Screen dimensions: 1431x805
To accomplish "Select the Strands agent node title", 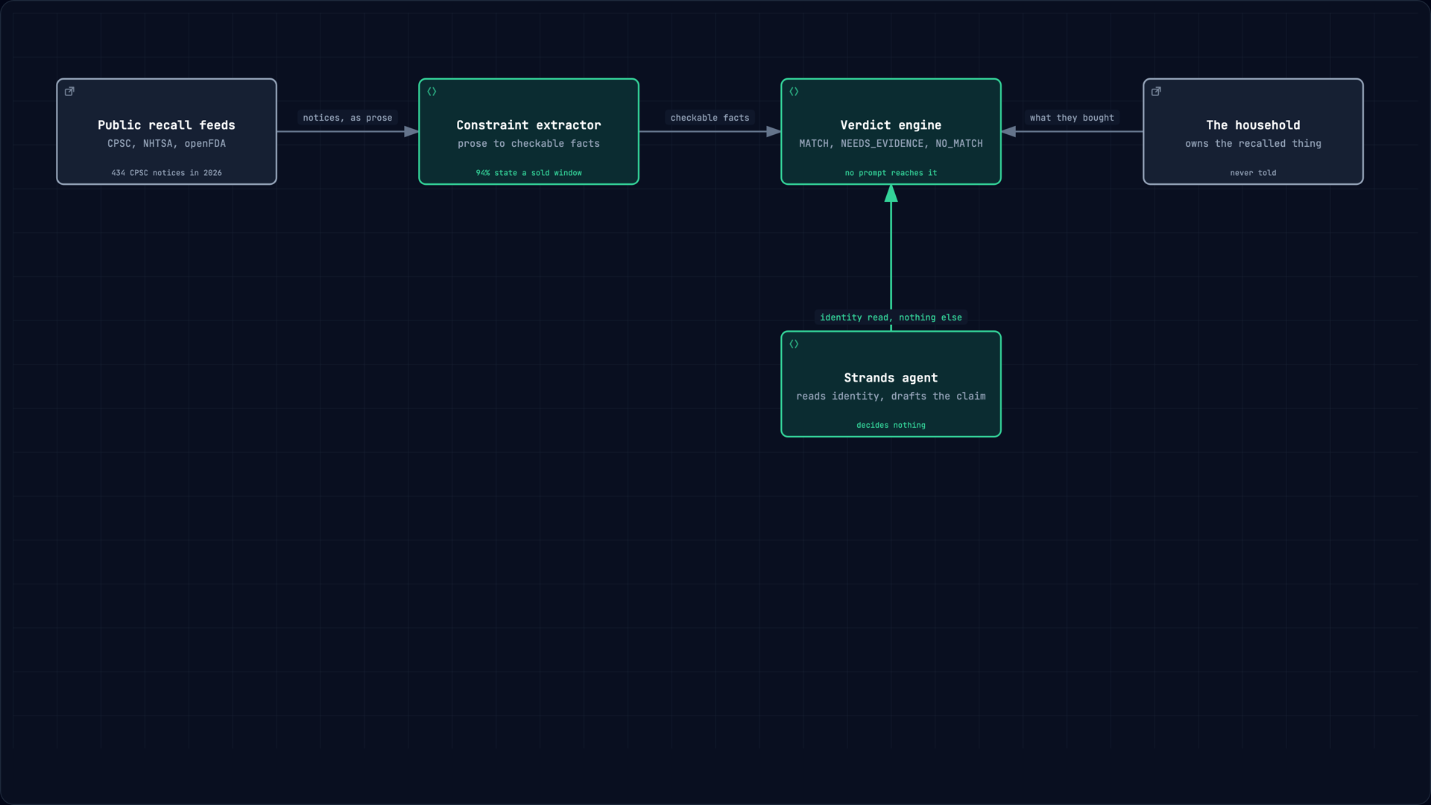I will (891, 378).
